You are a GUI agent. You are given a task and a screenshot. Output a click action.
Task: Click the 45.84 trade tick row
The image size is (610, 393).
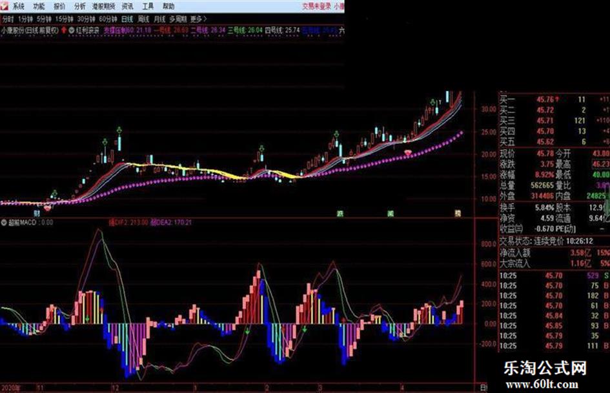coord(554,316)
